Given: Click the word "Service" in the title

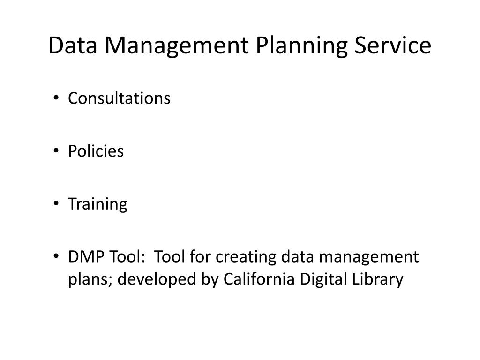Looking at the screenshot, I should tap(393, 45).
